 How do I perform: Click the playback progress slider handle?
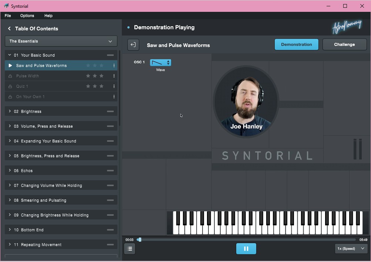point(140,239)
